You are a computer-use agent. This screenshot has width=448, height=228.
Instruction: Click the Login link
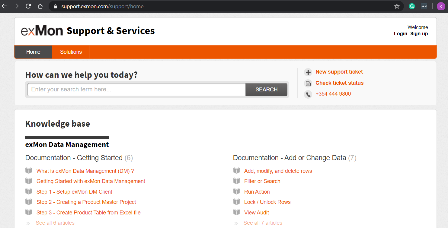click(x=400, y=34)
